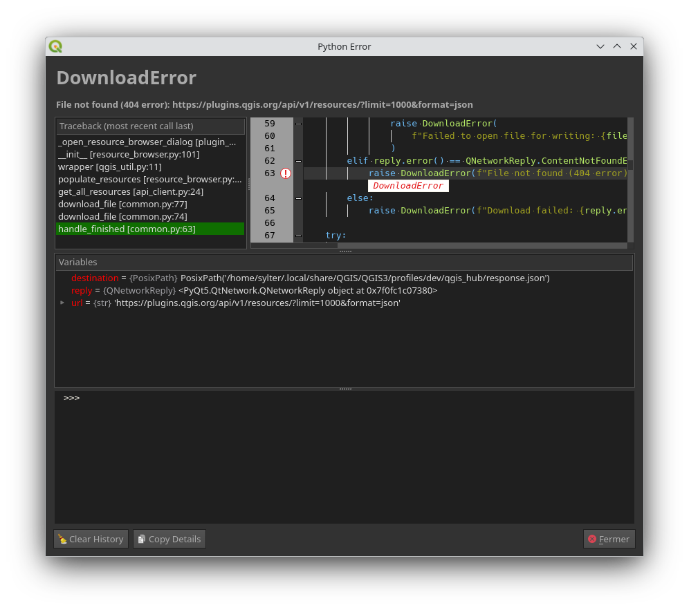Select handle_finished [common.py:63] entry
The width and height of the screenshot is (689, 610).
point(150,229)
